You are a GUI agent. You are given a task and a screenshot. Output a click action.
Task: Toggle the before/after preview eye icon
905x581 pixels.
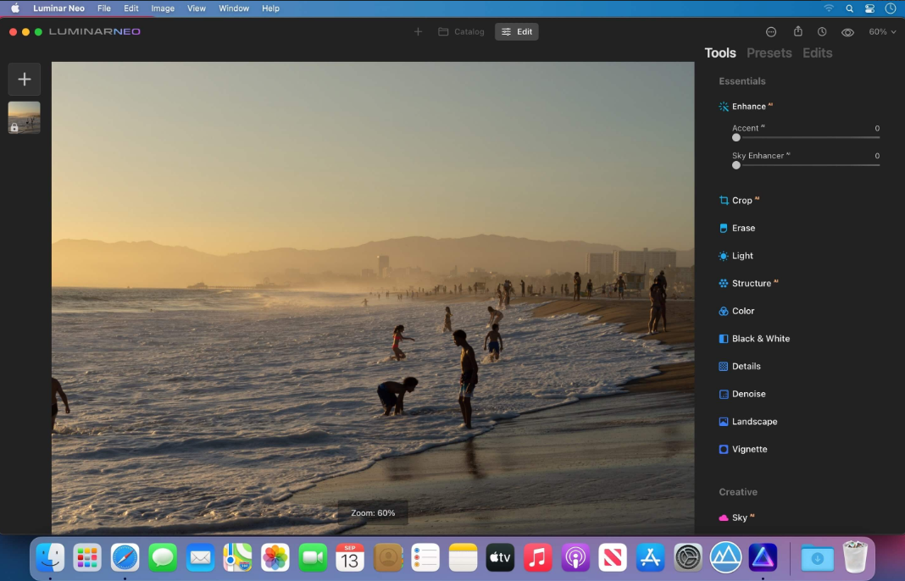pyautogui.click(x=847, y=32)
